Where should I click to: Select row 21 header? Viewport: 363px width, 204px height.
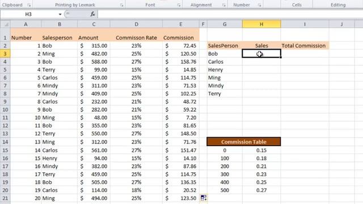[x=5, y=198]
